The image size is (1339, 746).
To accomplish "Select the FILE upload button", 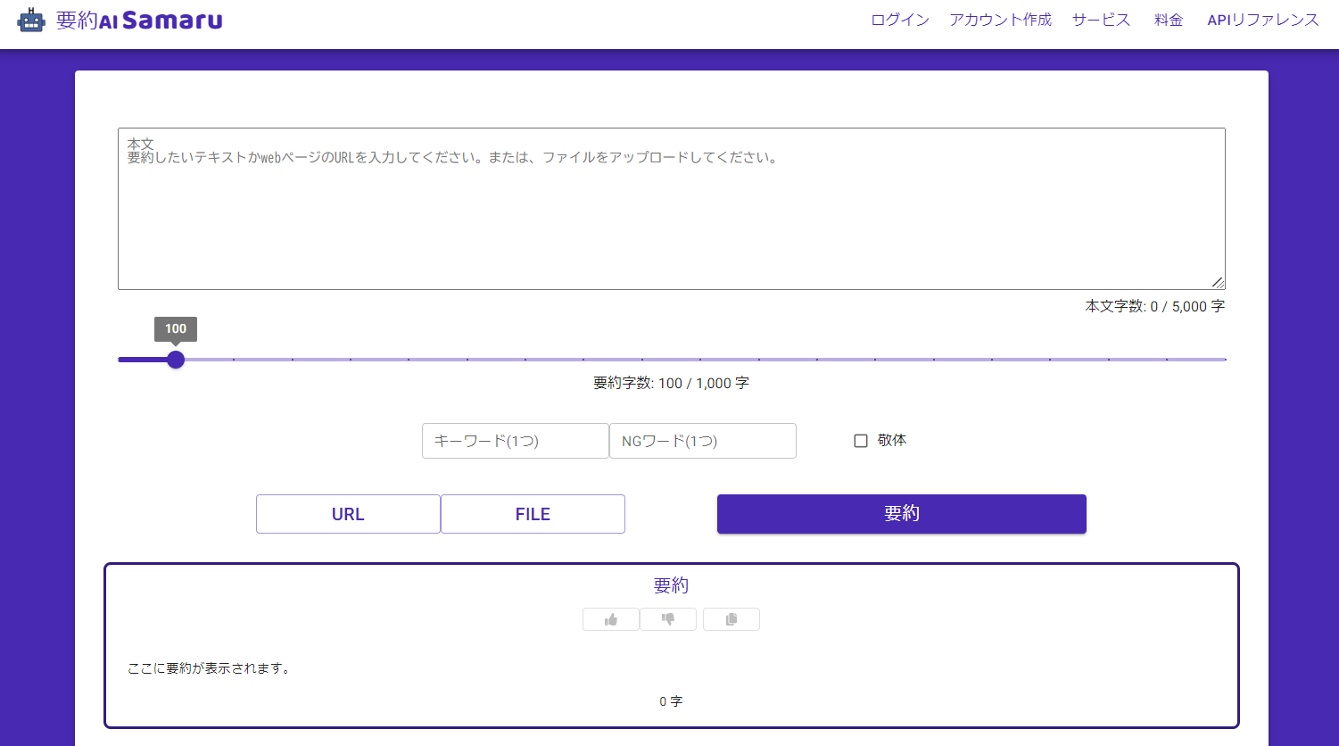I will click(532, 514).
